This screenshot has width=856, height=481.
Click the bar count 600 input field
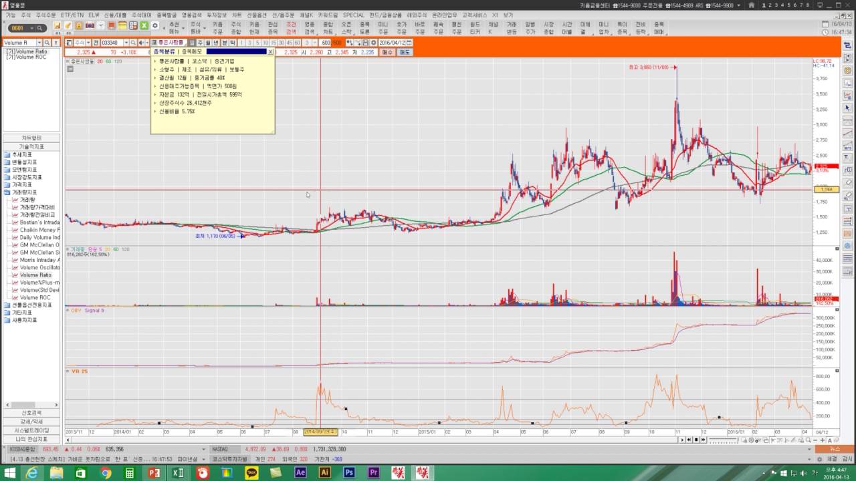pyautogui.click(x=325, y=43)
